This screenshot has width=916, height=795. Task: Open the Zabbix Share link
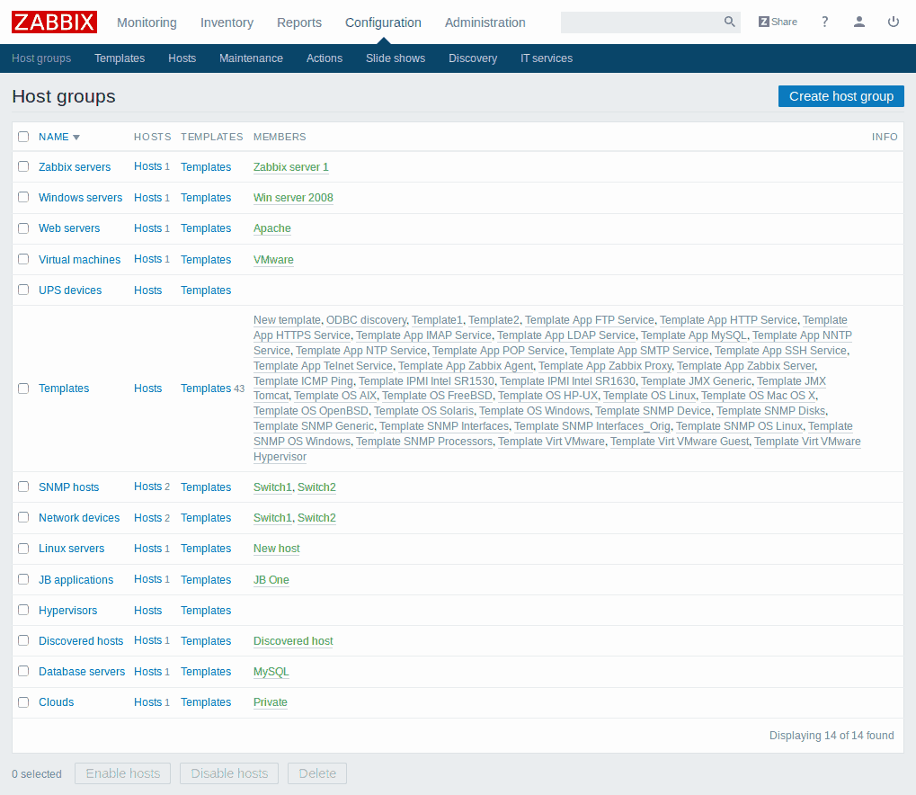[778, 22]
